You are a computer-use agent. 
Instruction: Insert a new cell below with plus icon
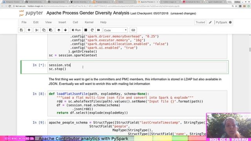click(29, 30)
